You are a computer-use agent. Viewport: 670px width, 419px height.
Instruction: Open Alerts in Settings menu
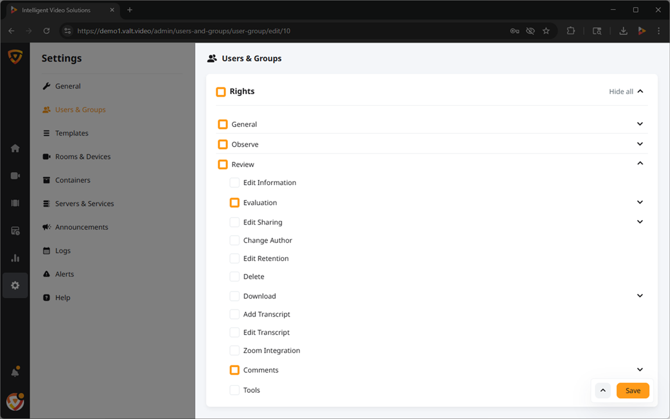pyautogui.click(x=65, y=274)
